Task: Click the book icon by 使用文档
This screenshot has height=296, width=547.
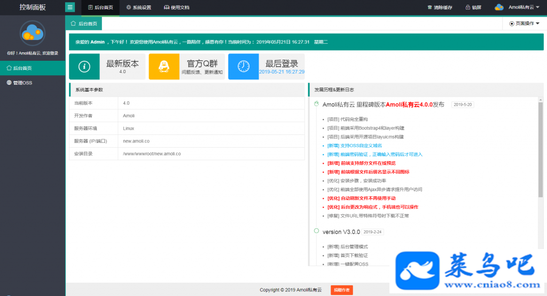Action: coord(167,7)
